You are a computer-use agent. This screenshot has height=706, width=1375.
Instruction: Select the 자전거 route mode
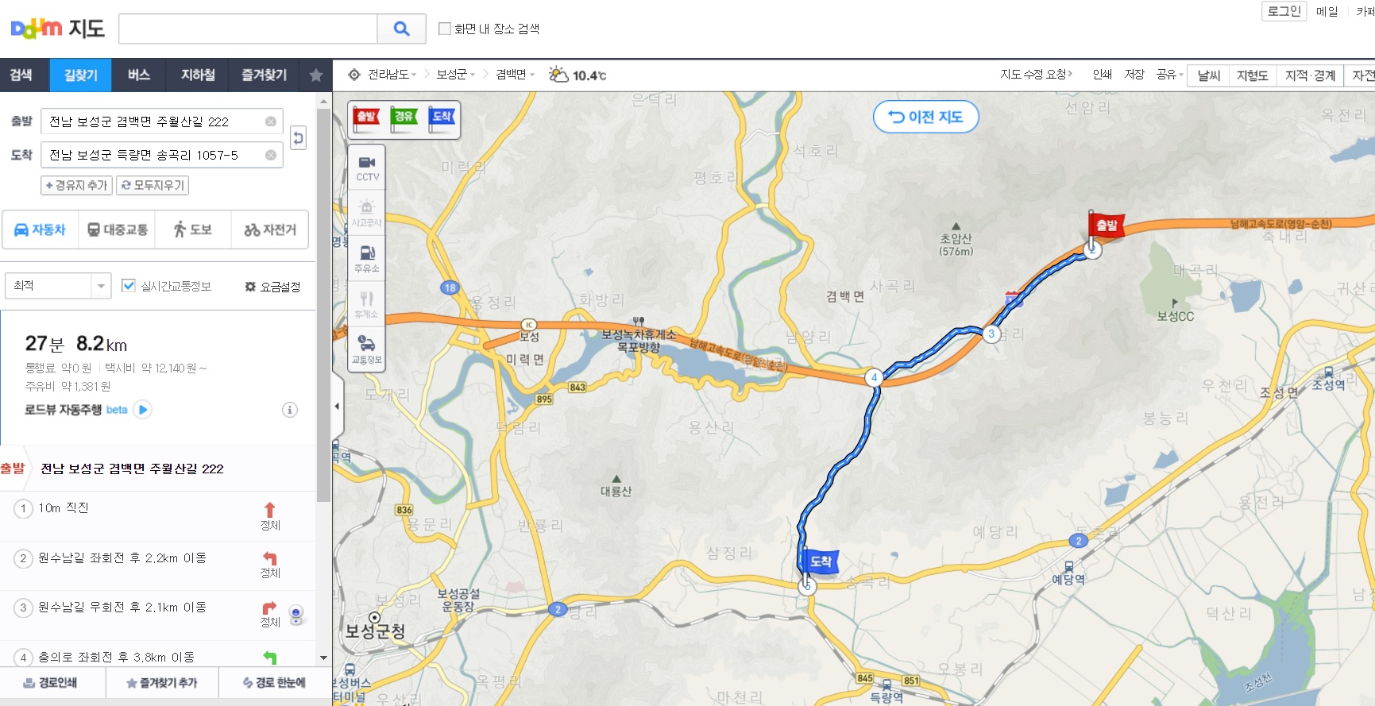click(270, 230)
